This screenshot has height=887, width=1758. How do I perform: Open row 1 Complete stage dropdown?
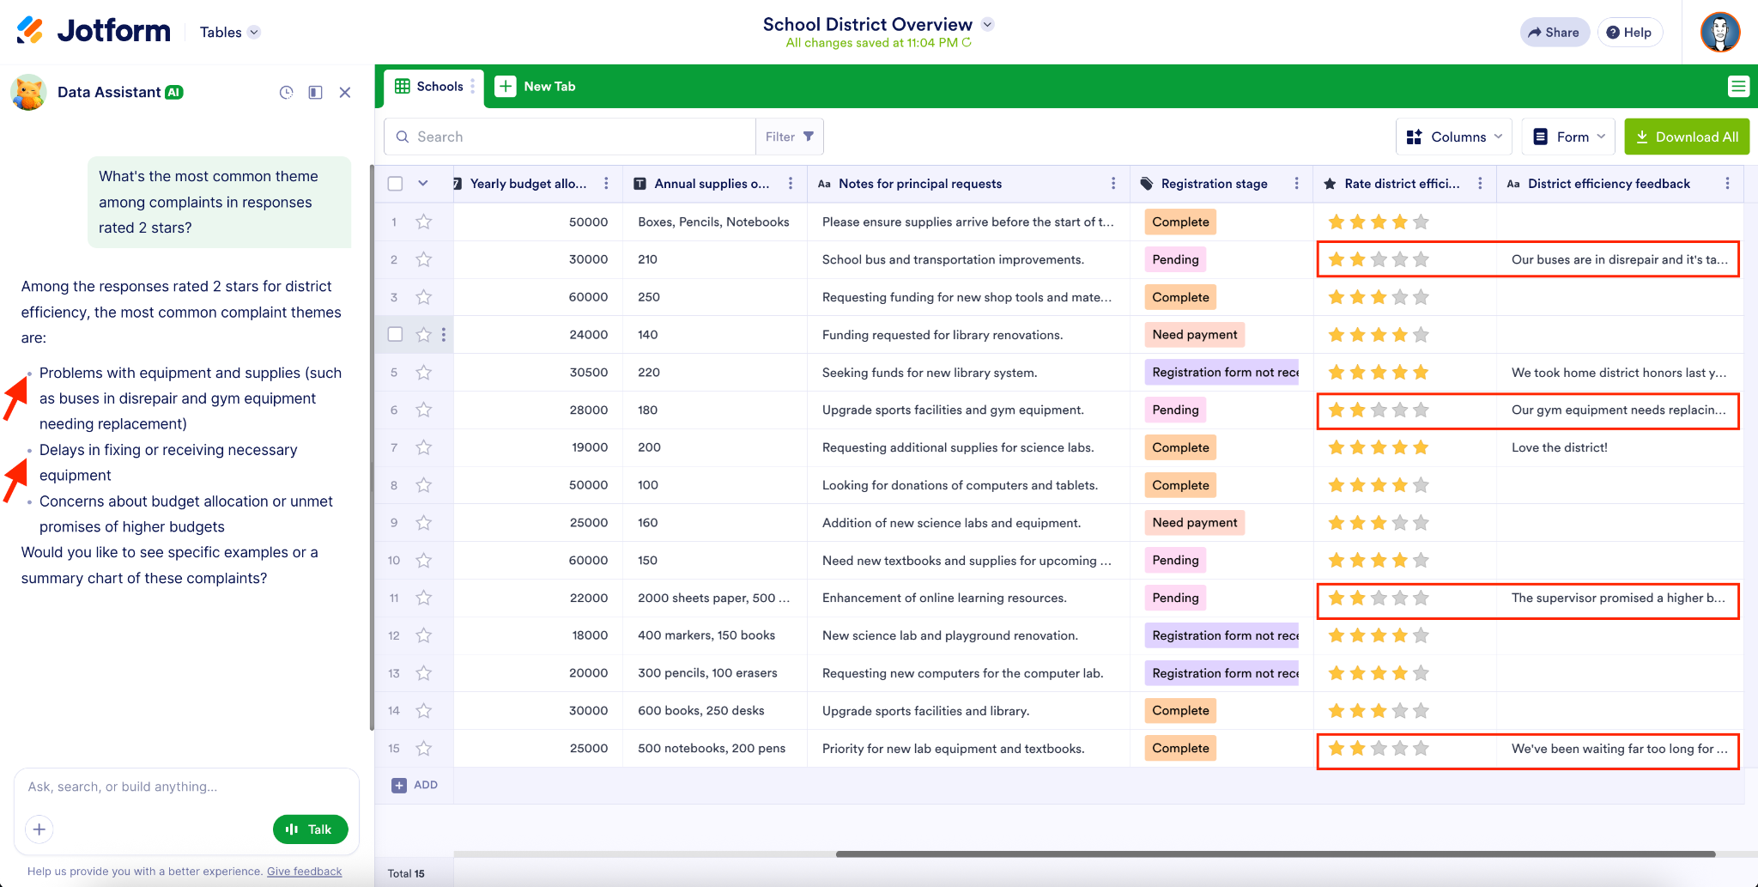point(1180,222)
